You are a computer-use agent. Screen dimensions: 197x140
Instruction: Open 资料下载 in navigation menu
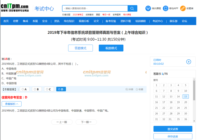[x=125, y=21]
